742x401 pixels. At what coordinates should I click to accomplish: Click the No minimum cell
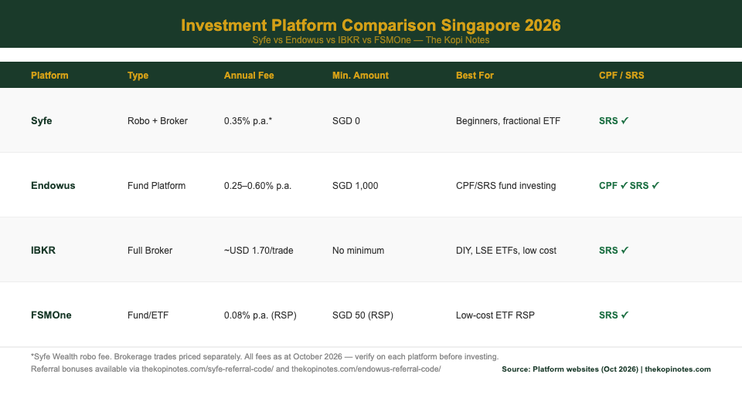pyautogui.click(x=358, y=251)
